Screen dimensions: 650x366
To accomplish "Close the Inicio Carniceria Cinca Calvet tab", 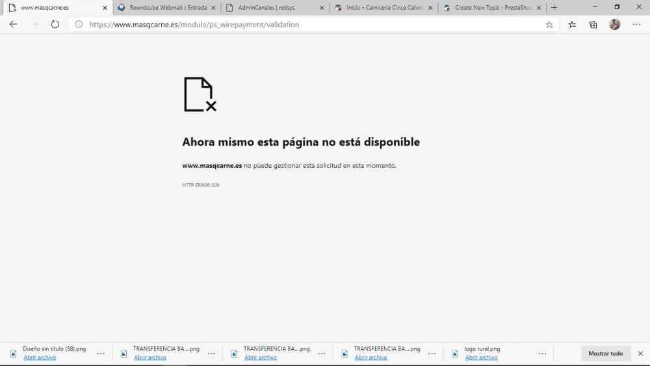I will click(430, 7).
